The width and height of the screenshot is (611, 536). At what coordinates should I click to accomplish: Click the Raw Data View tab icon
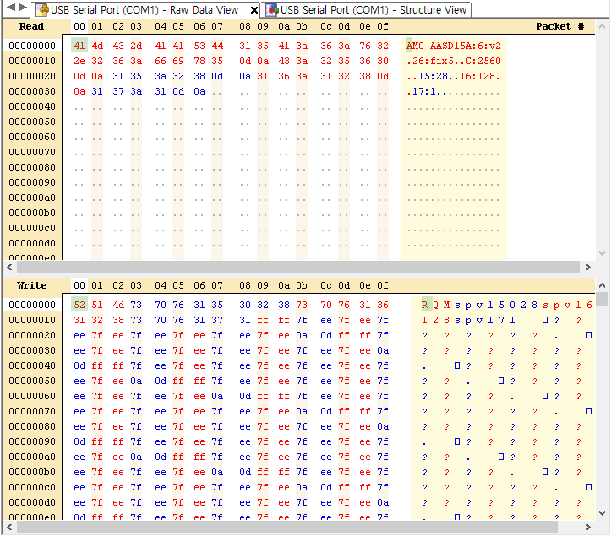click(41, 10)
